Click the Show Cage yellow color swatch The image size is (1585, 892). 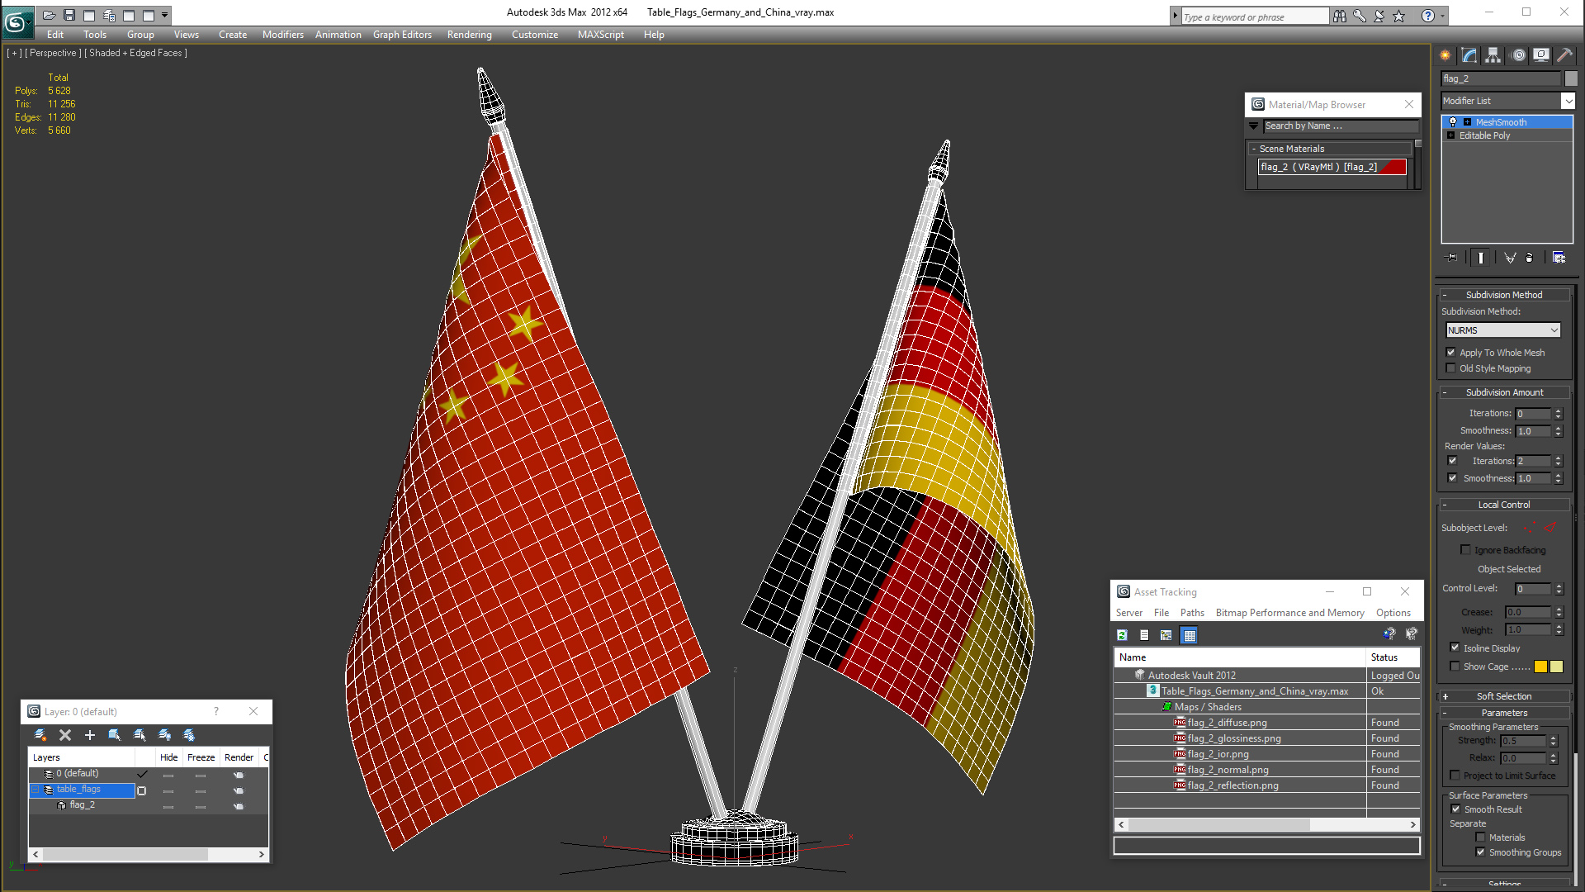[1540, 667]
